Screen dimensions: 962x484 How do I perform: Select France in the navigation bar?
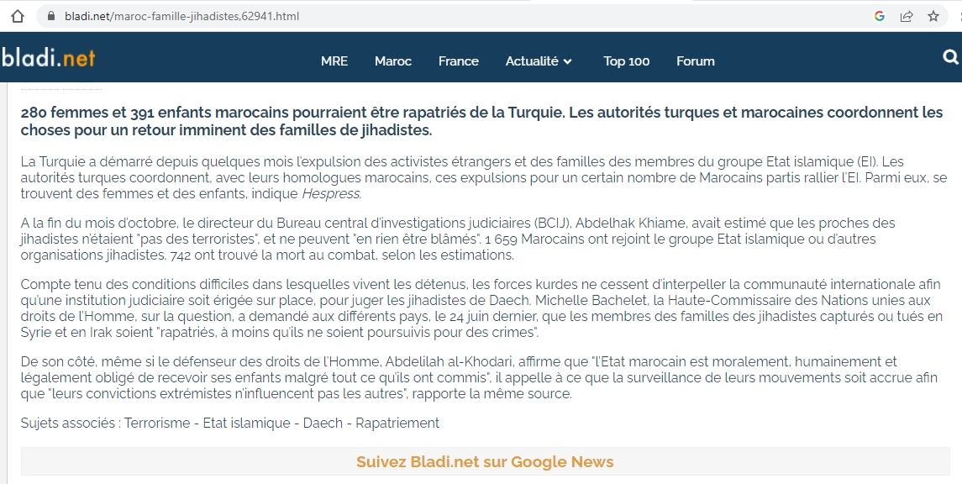[x=459, y=61]
